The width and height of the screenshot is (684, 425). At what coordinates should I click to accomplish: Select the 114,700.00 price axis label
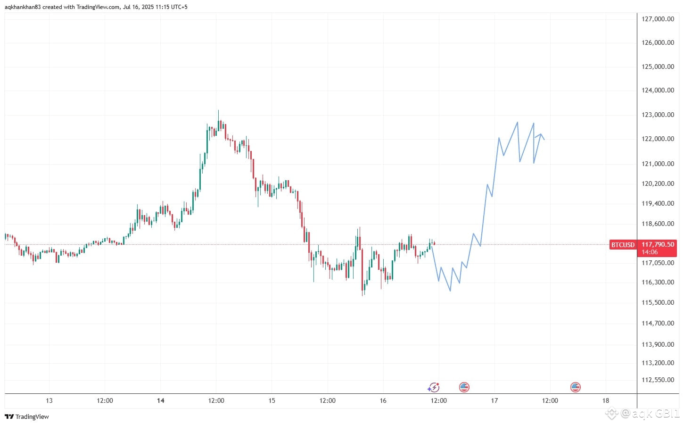[x=658, y=323]
